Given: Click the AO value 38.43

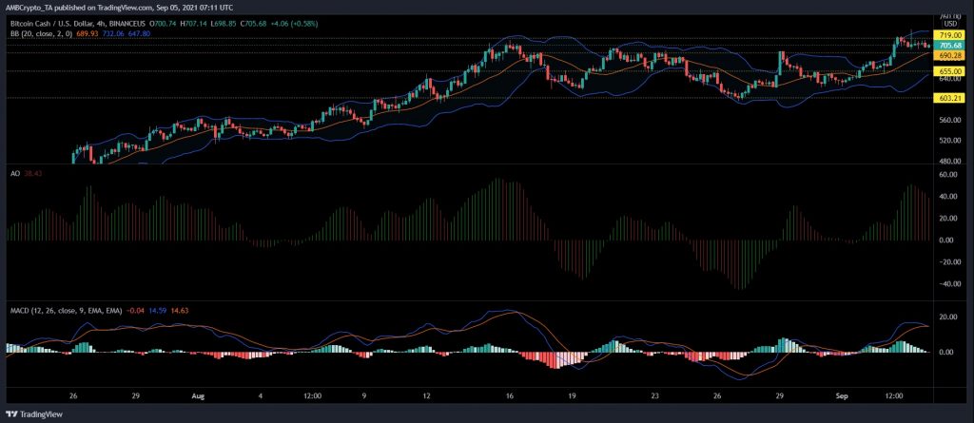Looking at the screenshot, I should click(30, 173).
